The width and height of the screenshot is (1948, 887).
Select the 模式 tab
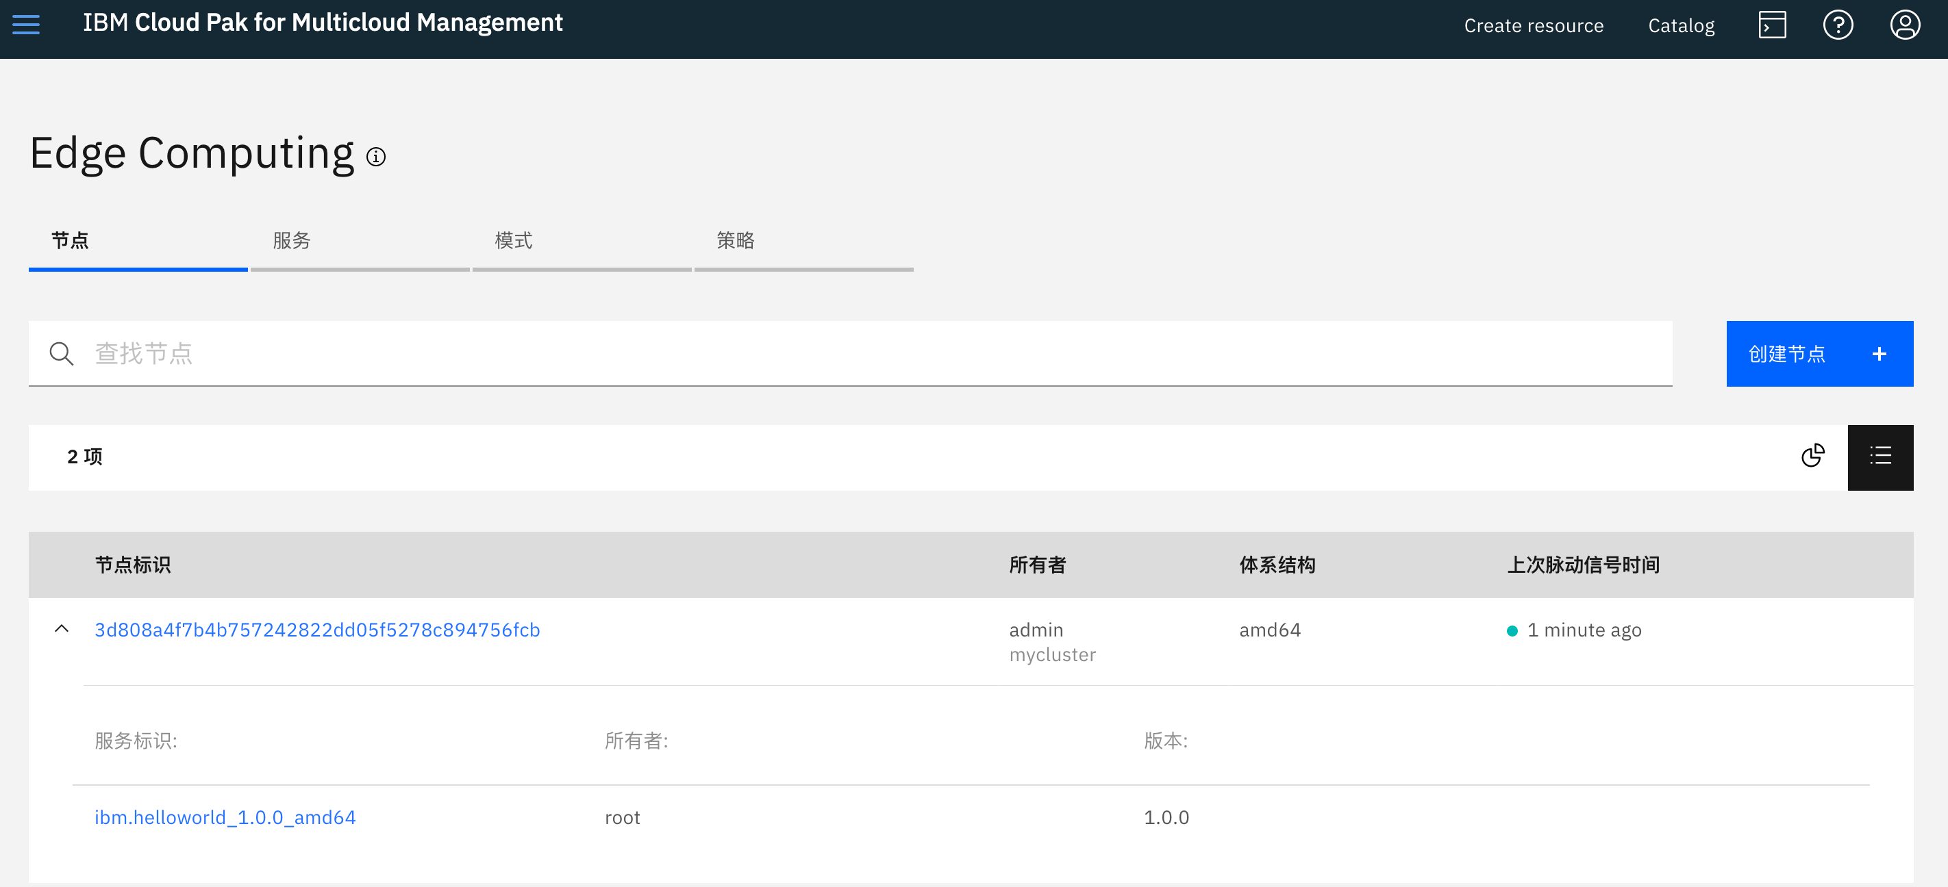click(582, 241)
